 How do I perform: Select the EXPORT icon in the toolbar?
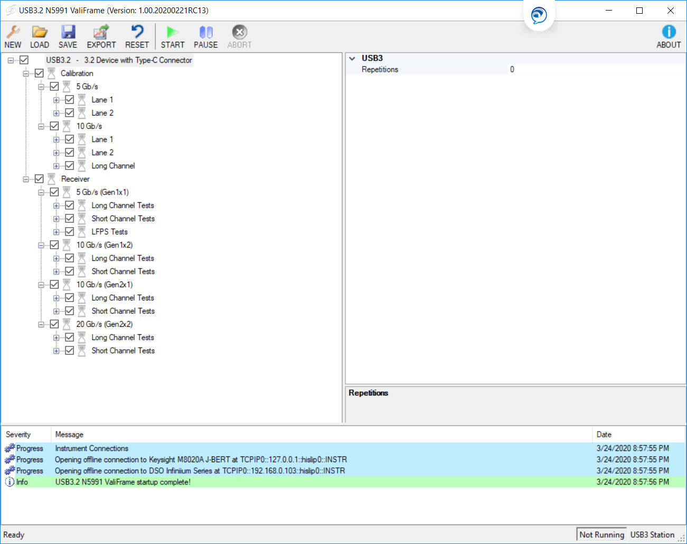pyautogui.click(x=101, y=36)
